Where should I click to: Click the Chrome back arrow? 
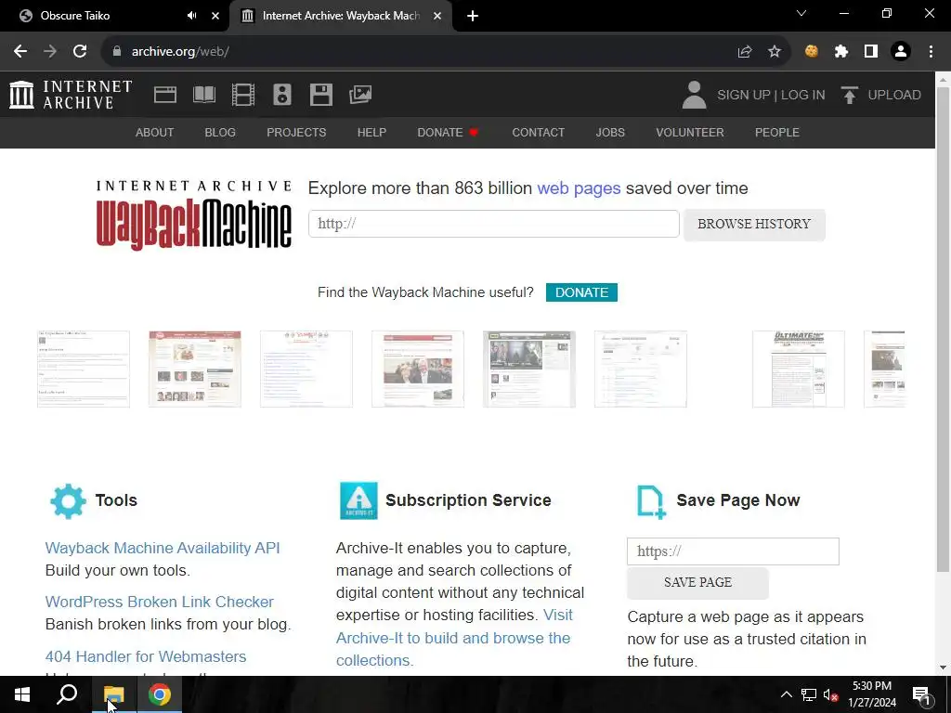coord(20,52)
